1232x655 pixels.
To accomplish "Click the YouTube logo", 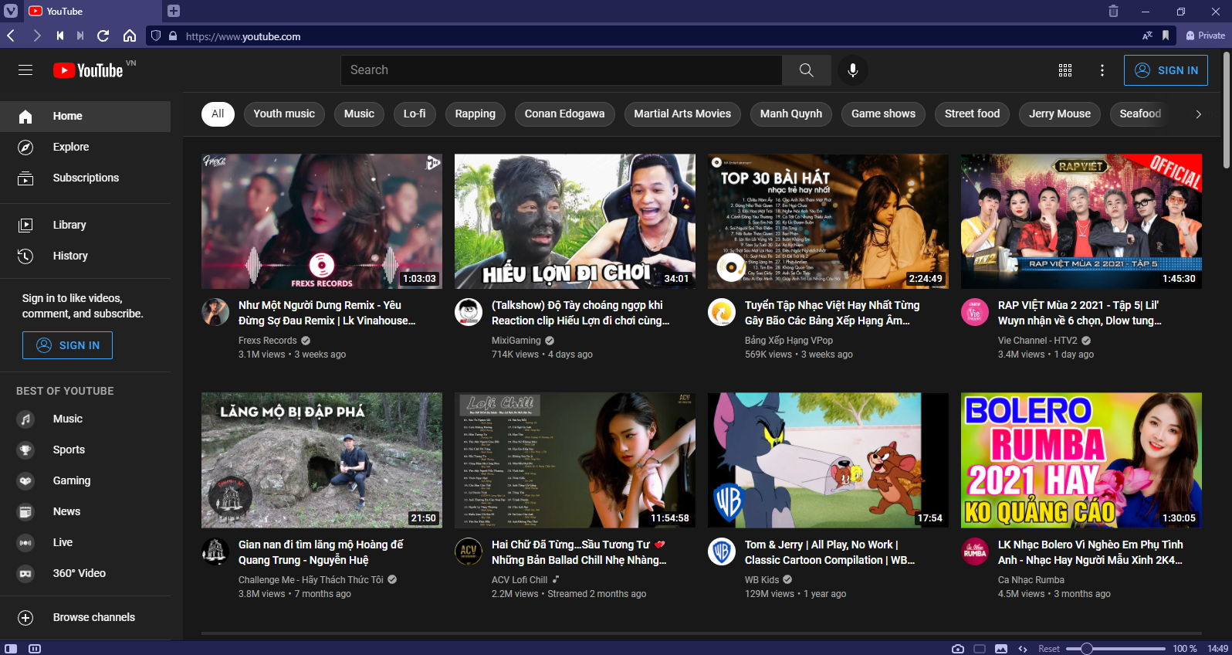I will [x=88, y=70].
